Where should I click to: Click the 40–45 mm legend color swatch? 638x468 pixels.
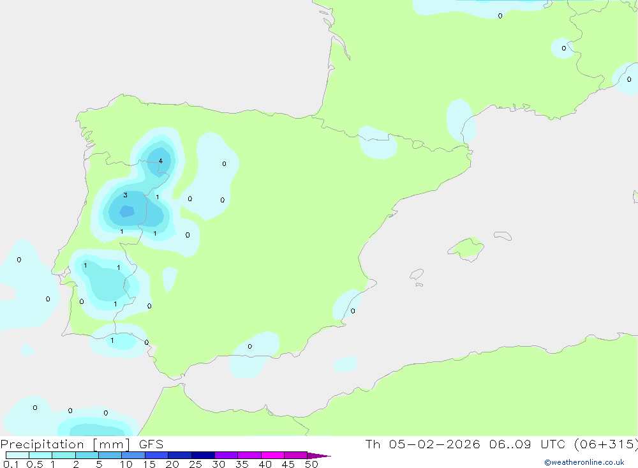[272, 455]
